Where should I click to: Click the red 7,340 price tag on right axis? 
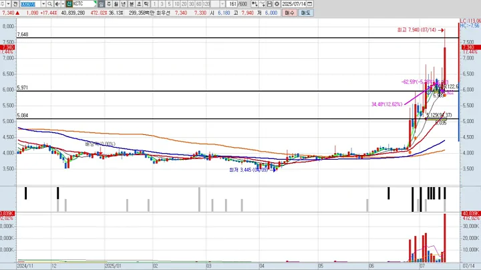tap(470, 47)
